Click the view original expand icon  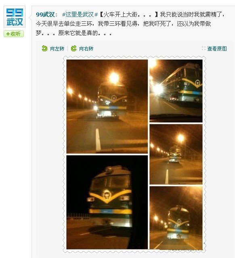click(x=204, y=48)
